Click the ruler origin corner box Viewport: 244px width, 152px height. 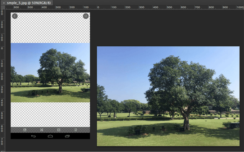click(2, 7)
